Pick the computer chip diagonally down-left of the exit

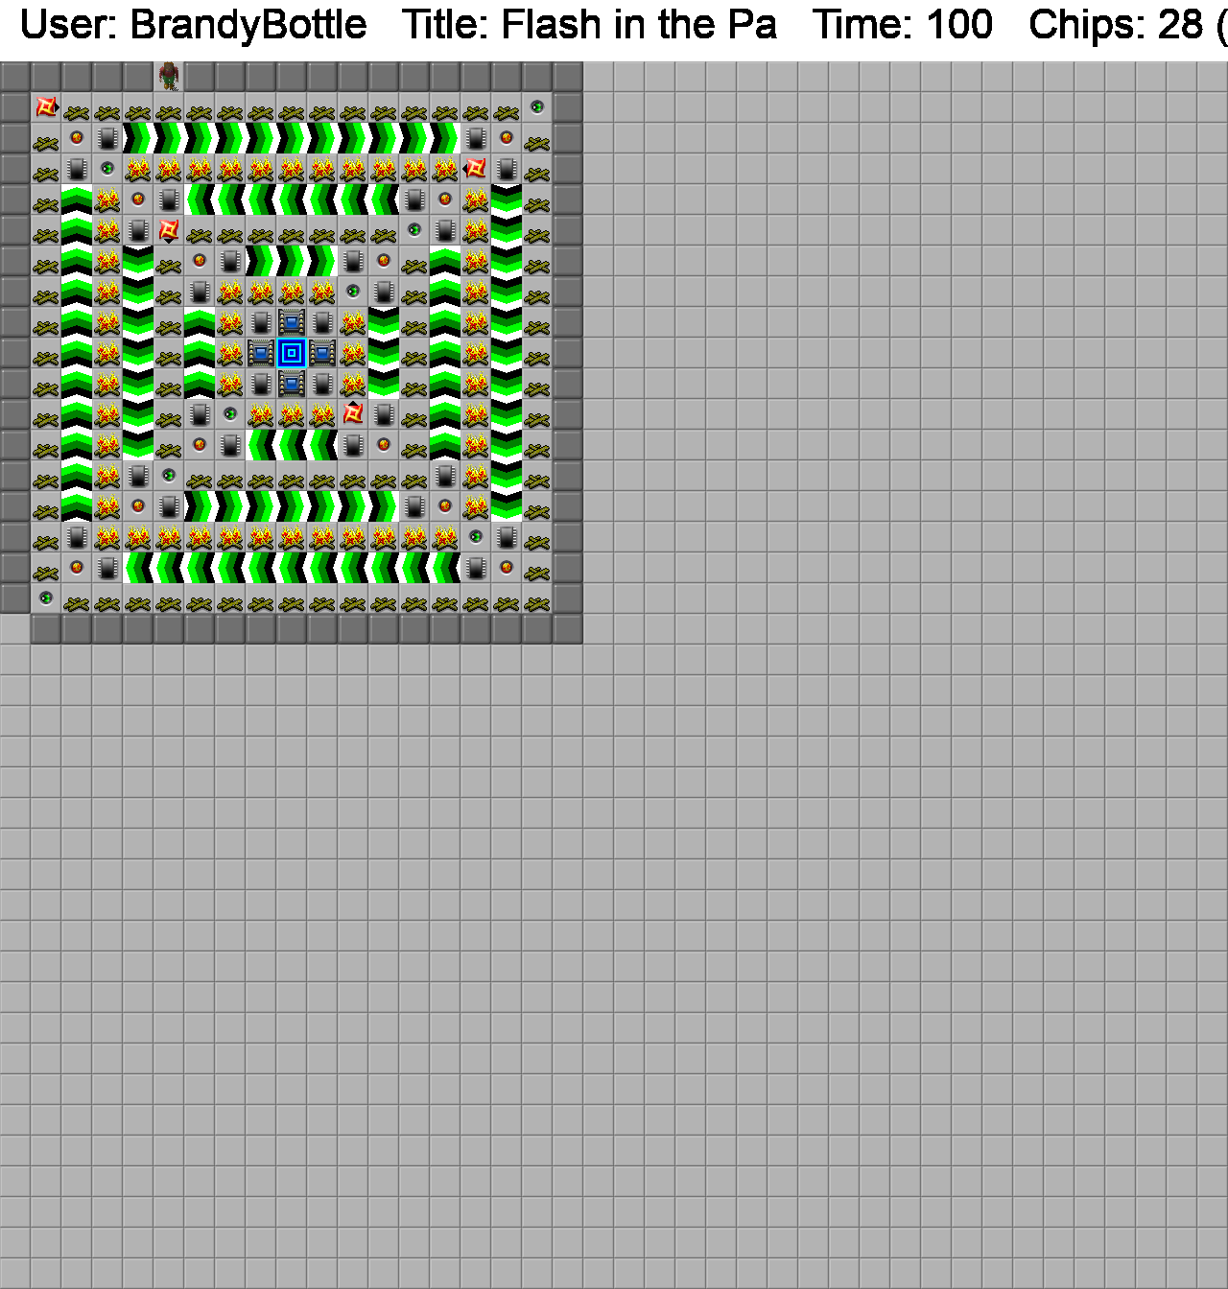[261, 384]
